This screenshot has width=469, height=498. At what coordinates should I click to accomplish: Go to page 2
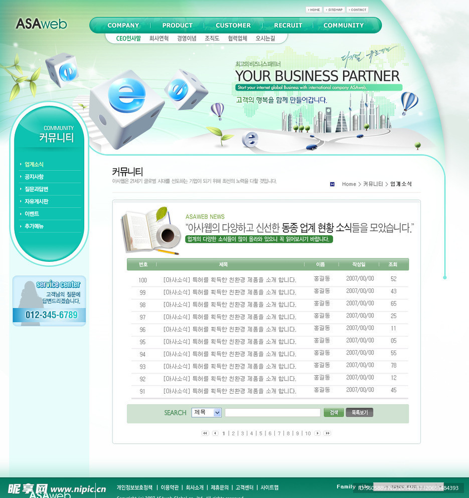(x=233, y=433)
